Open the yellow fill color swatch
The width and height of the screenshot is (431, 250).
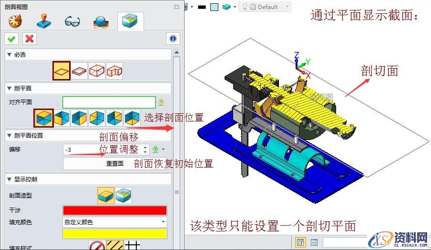tap(115, 234)
